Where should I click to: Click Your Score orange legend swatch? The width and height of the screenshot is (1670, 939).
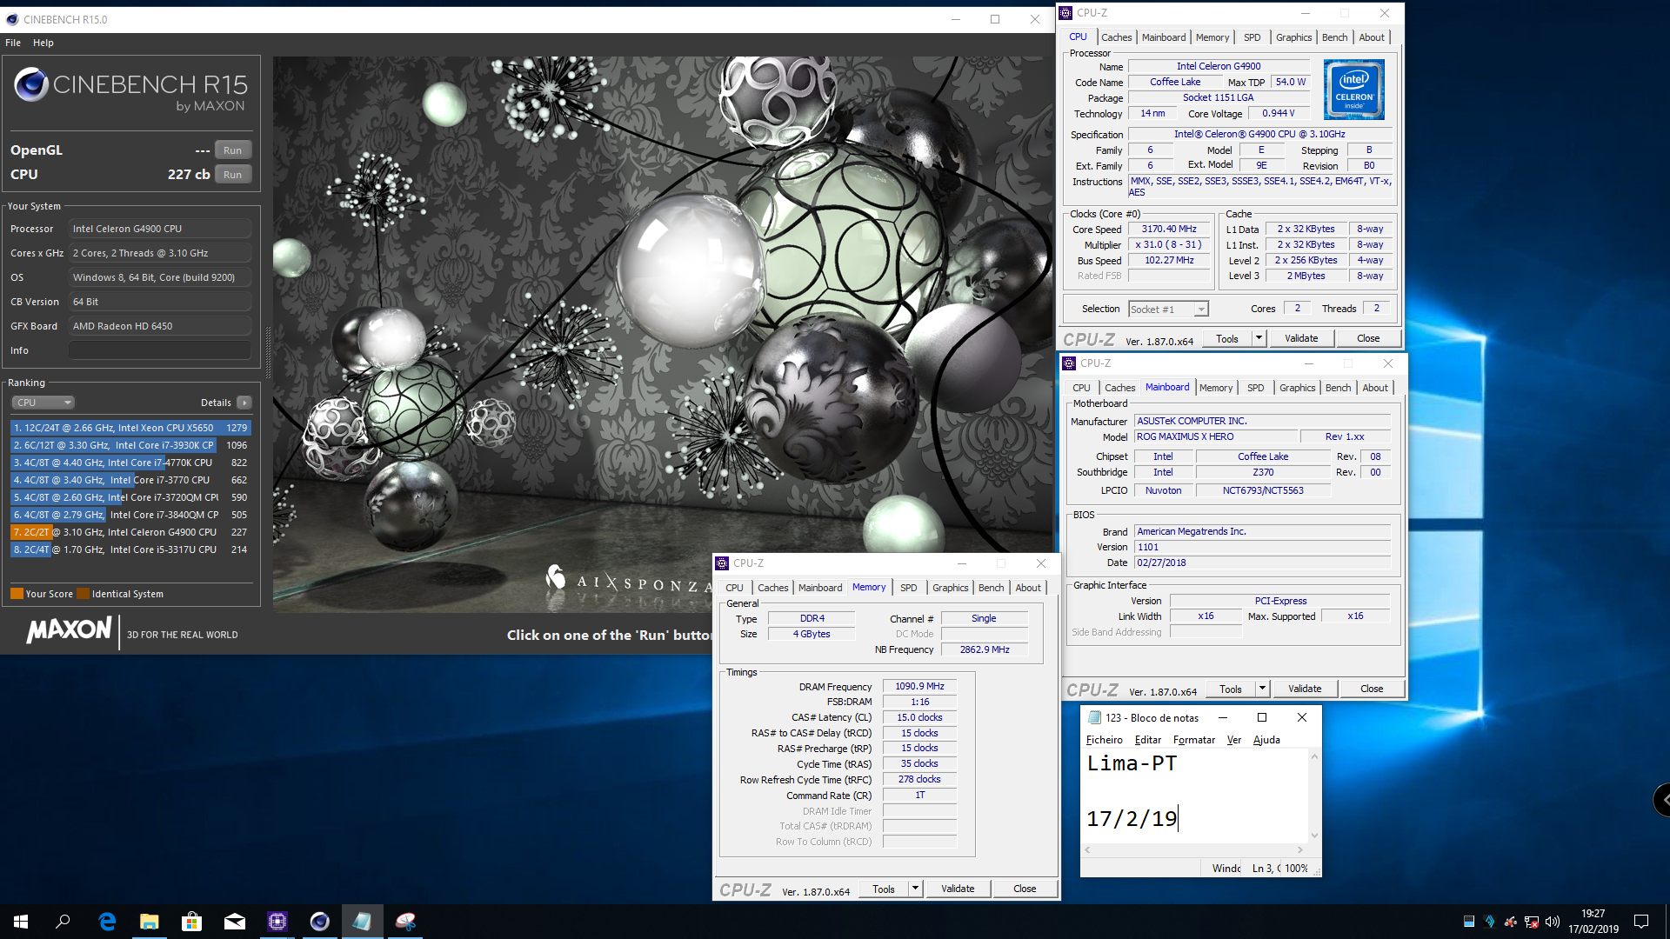(17, 594)
